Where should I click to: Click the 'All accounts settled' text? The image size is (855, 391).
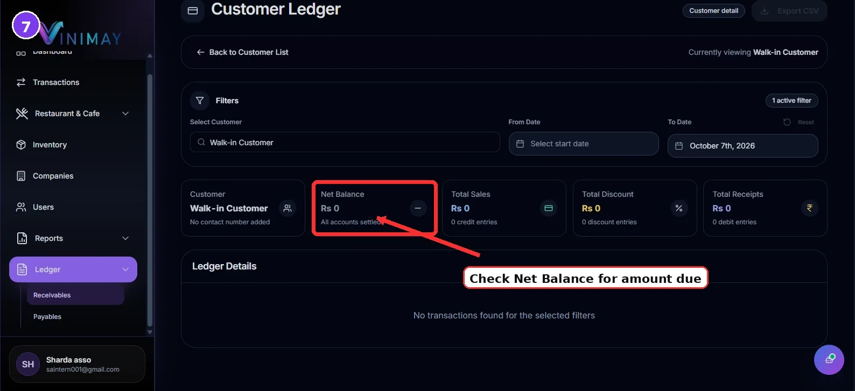351,222
